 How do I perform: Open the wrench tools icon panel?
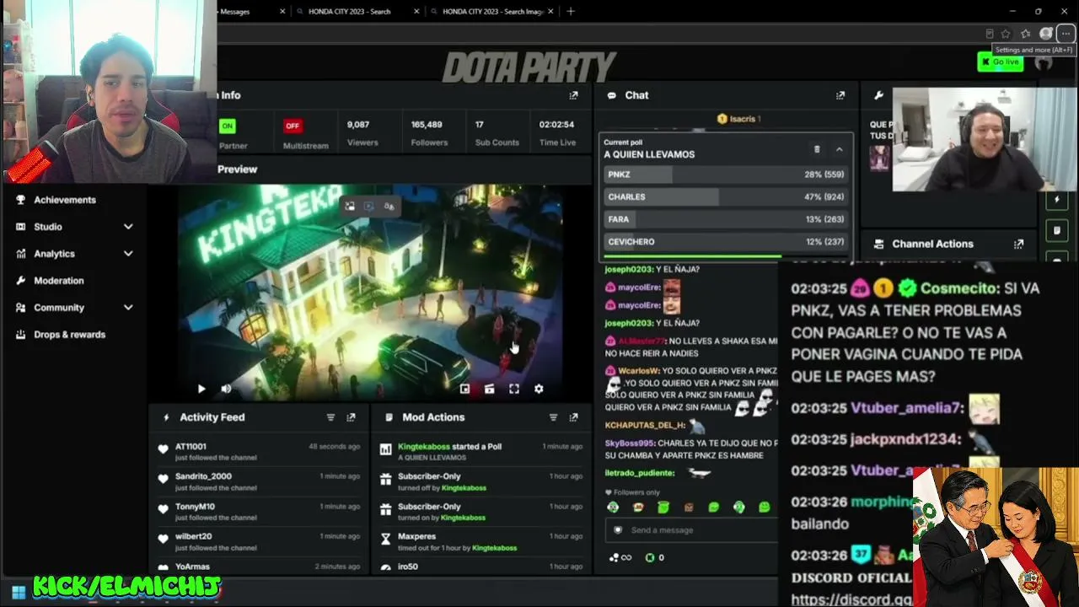[878, 95]
